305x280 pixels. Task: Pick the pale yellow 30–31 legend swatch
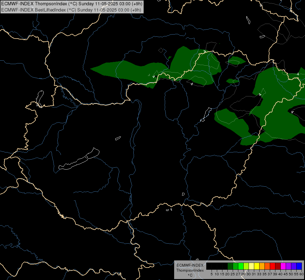point(251,266)
